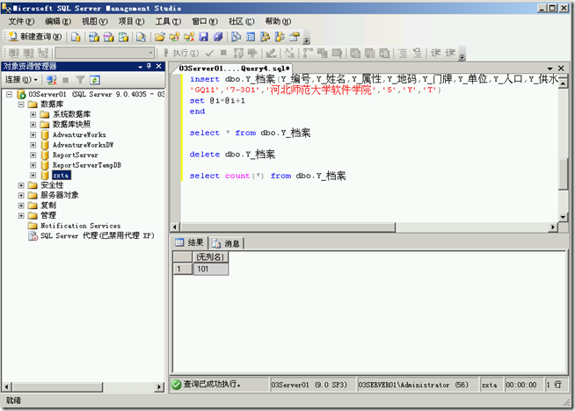
Task: Click the Object Explorer Filter icon
Action: (x=80, y=80)
